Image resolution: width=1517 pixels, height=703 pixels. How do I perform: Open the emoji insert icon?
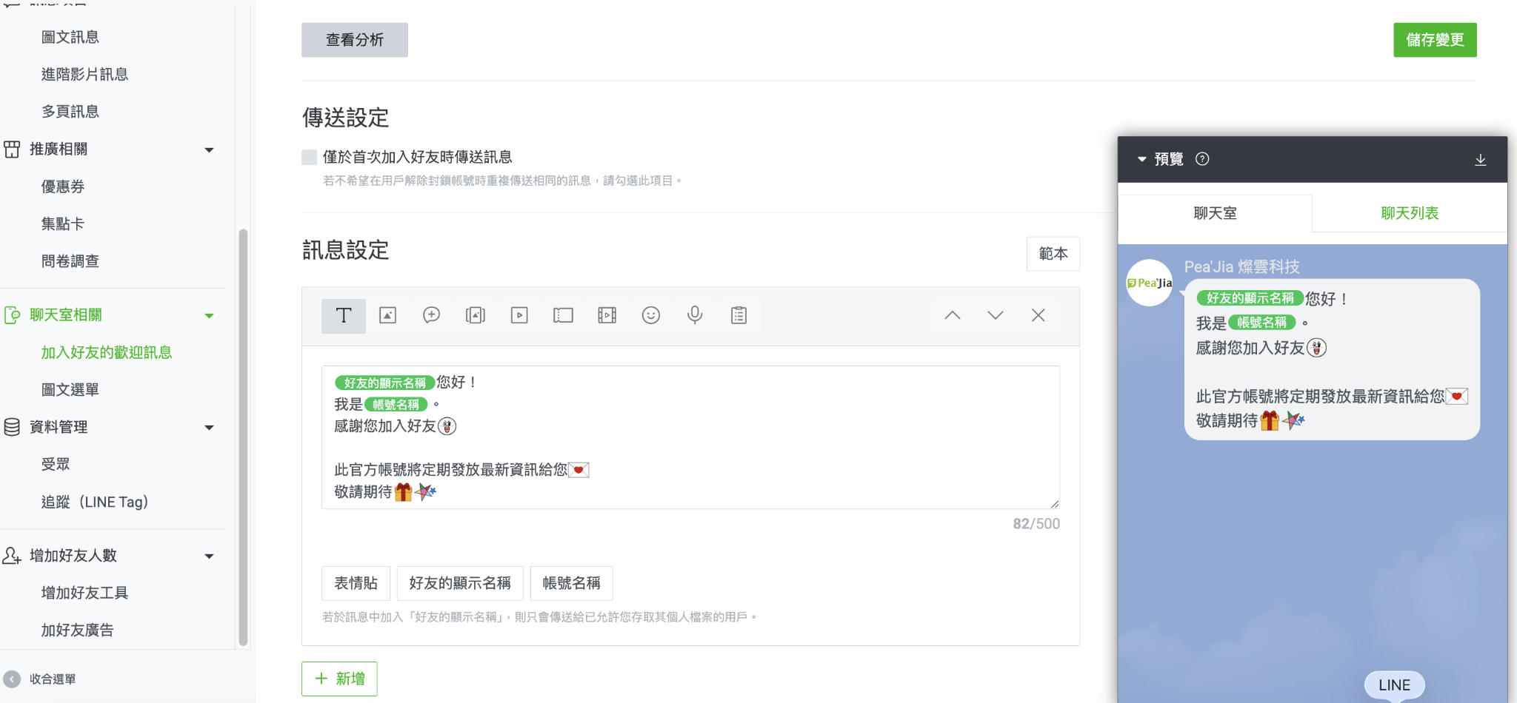click(x=650, y=314)
